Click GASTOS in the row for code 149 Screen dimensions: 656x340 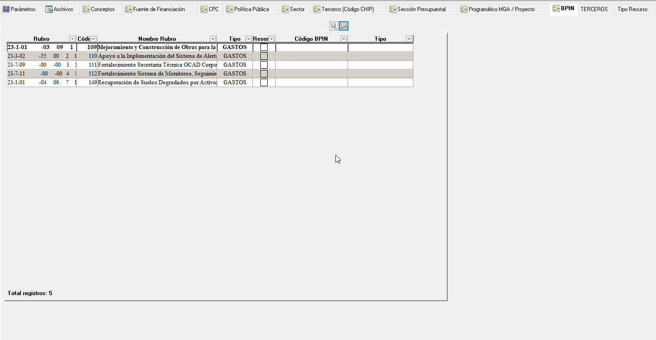235,82
